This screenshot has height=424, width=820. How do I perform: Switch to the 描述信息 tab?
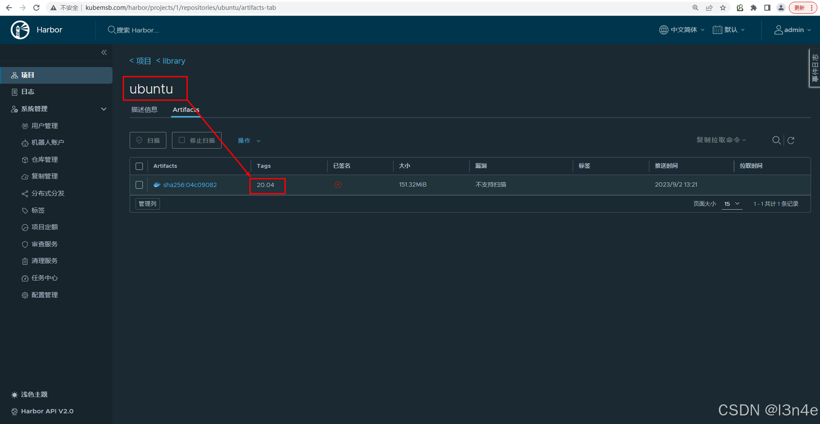[x=145, y=109]
